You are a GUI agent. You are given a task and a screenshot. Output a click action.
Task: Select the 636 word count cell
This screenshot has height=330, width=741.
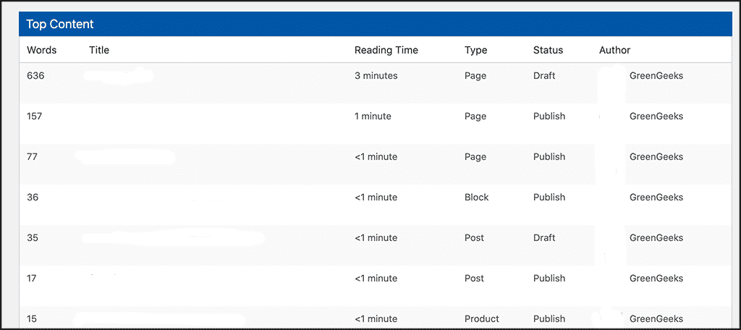pyautogui.click(x=35, y=76)
